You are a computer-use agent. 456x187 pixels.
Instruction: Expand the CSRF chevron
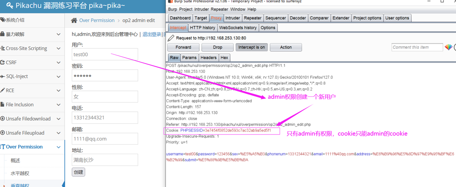[58, 62]
